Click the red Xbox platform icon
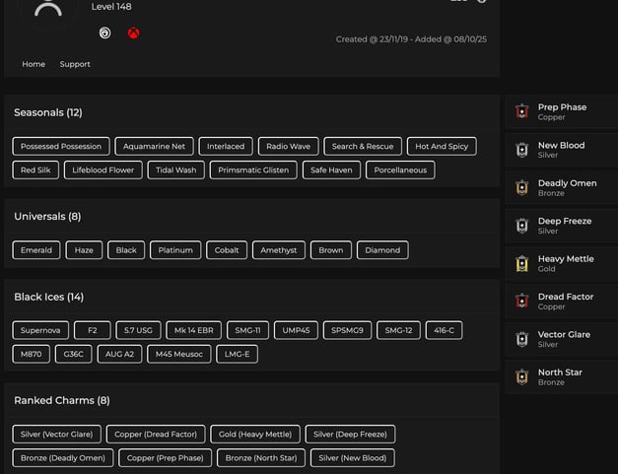This screenshot has width=618, height=474. 133,33
